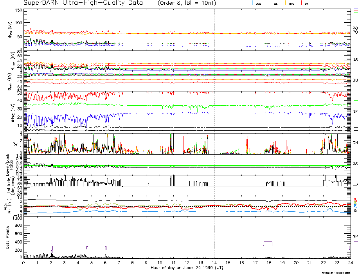The height and width of the screenshot is (274, 358).
Task: Click the dashed vertical line at hour 20
Action: (296, 117)
